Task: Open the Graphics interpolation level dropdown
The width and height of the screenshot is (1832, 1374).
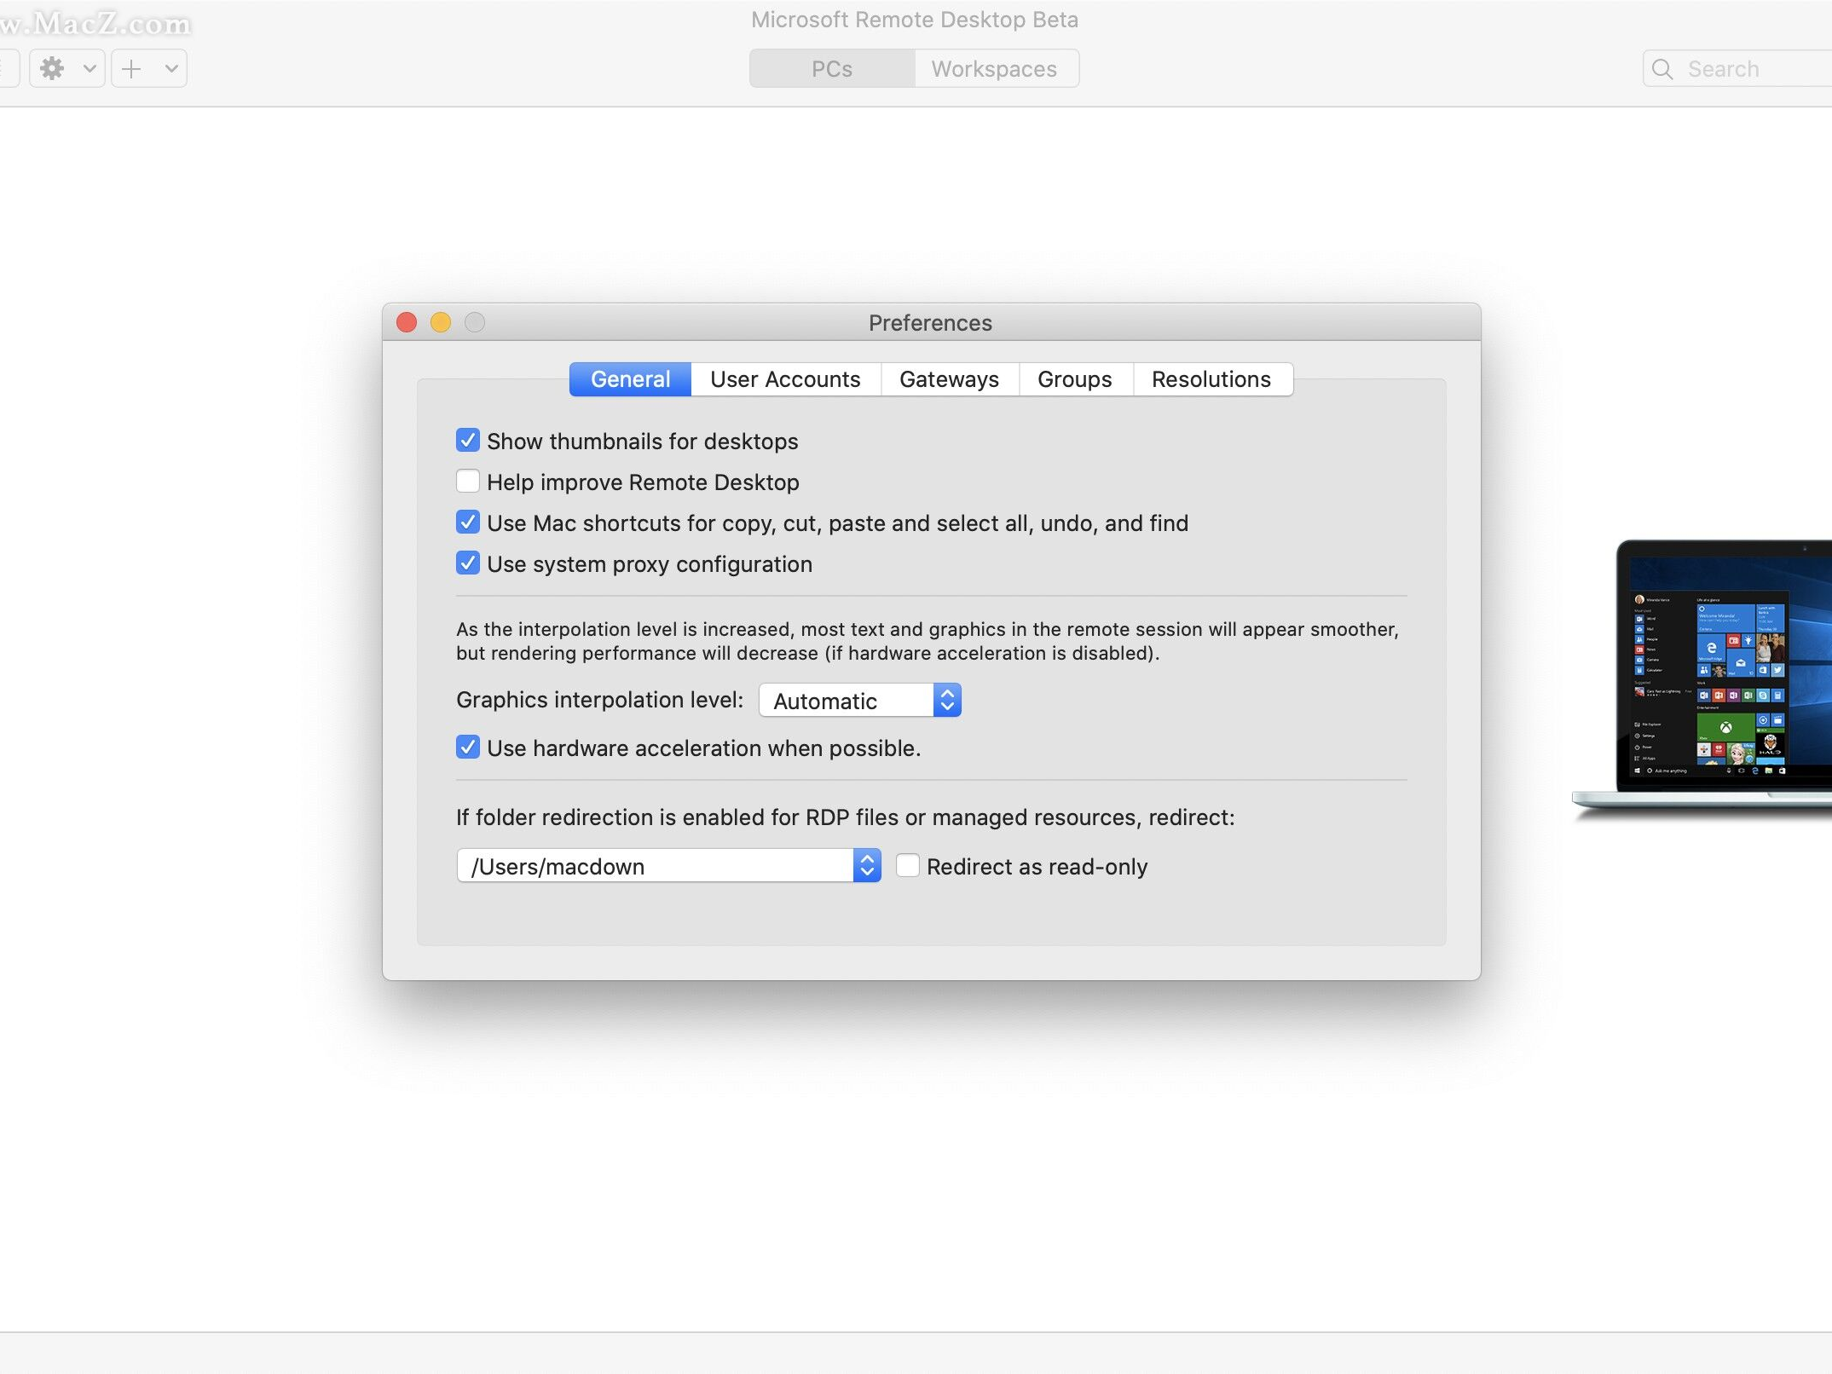Action: pos(858,700)
